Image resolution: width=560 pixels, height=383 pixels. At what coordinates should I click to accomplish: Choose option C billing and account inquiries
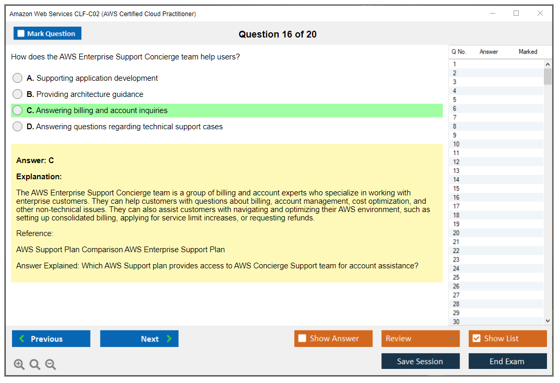[18, 110]
